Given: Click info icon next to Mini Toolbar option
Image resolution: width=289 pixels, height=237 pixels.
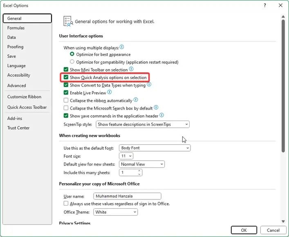Looking at the screenshot, I should tap(131, 69).
